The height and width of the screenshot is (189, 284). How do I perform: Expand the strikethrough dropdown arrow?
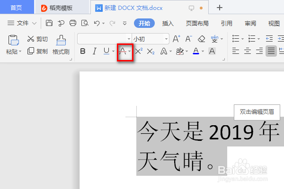(x=130, y=52)
